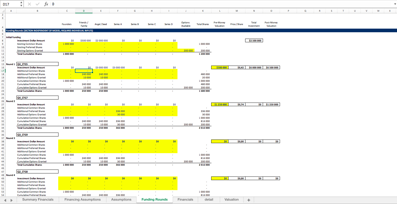
Task: Click the Angel / Seed column heading
Action: [x=101, y=24]
